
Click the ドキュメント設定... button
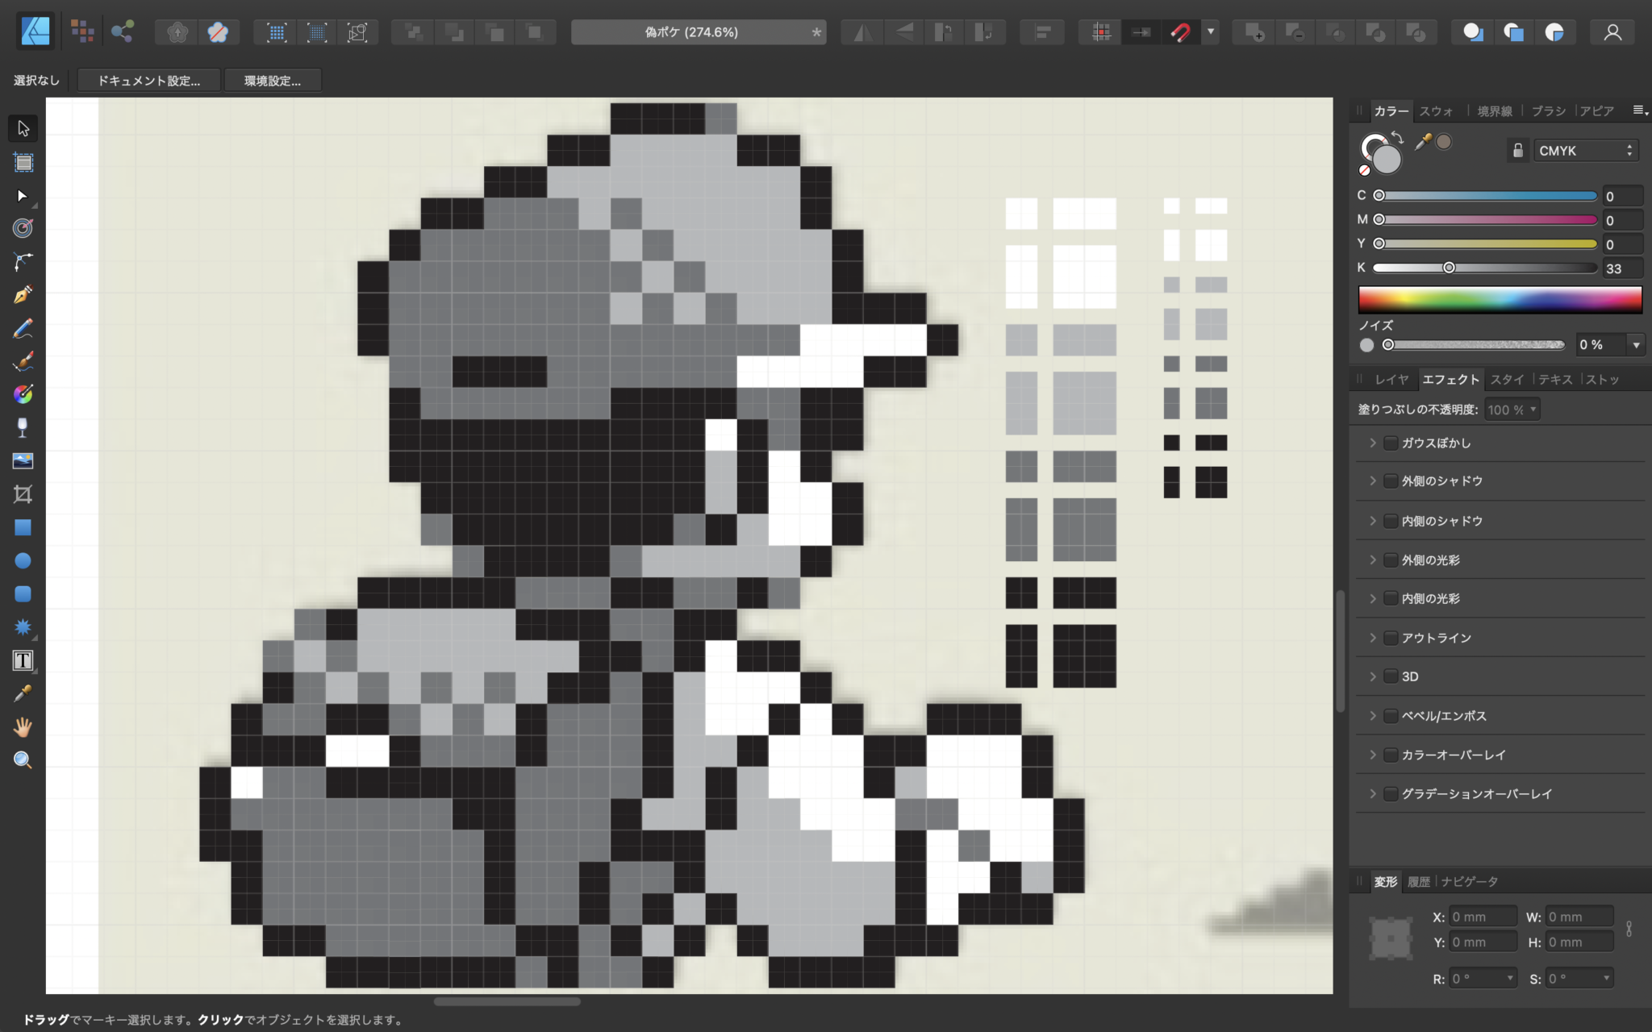149,81
